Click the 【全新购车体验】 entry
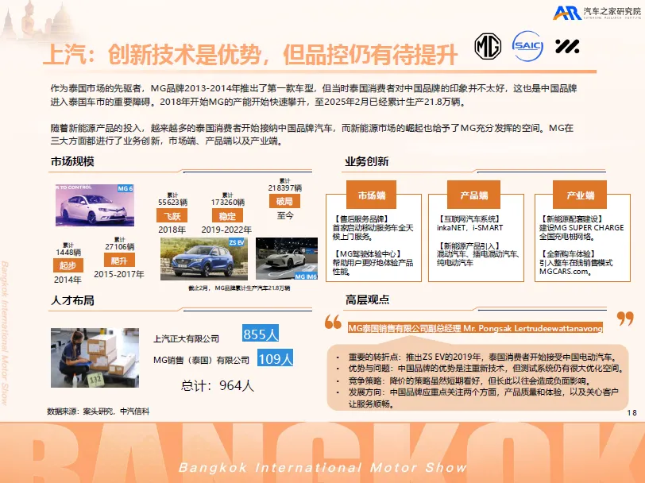645x483 pixels. pyautogui.click(x=567, y=254)
